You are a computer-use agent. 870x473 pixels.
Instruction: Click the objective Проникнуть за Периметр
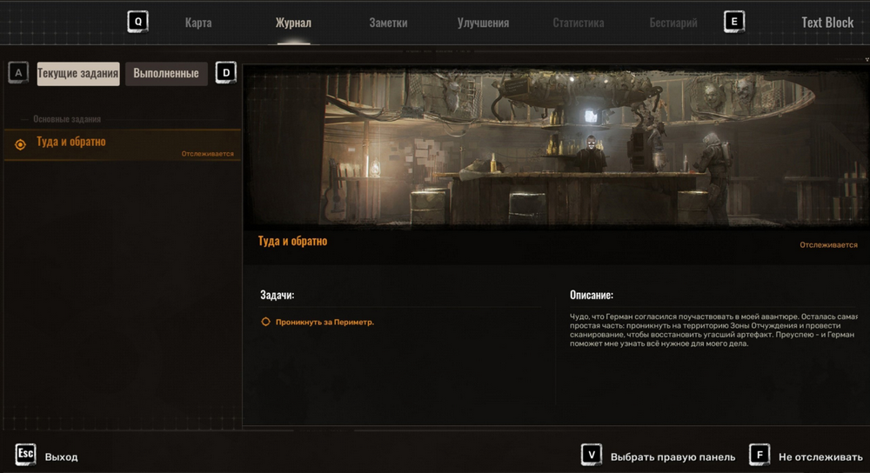tap(325, 323)
